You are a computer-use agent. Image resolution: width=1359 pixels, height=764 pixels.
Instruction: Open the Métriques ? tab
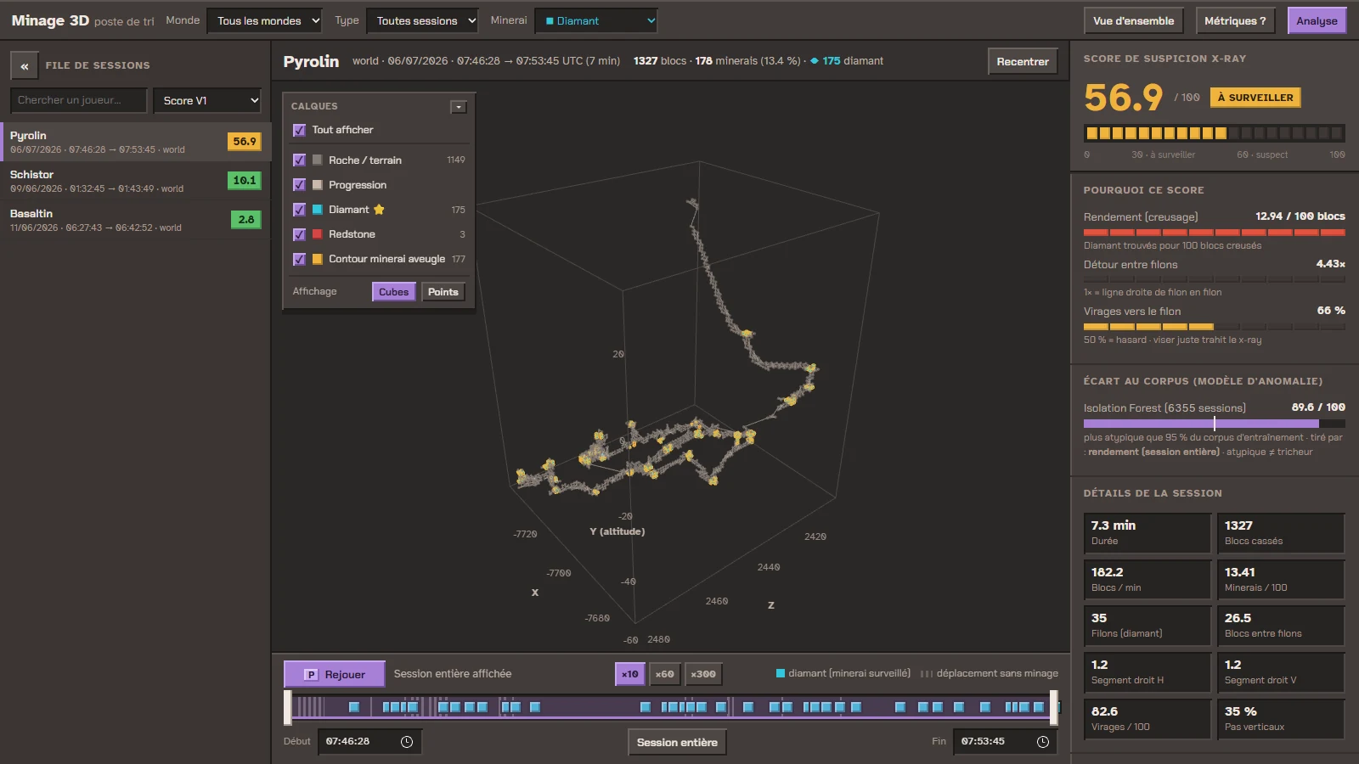tap(1235, 21)
